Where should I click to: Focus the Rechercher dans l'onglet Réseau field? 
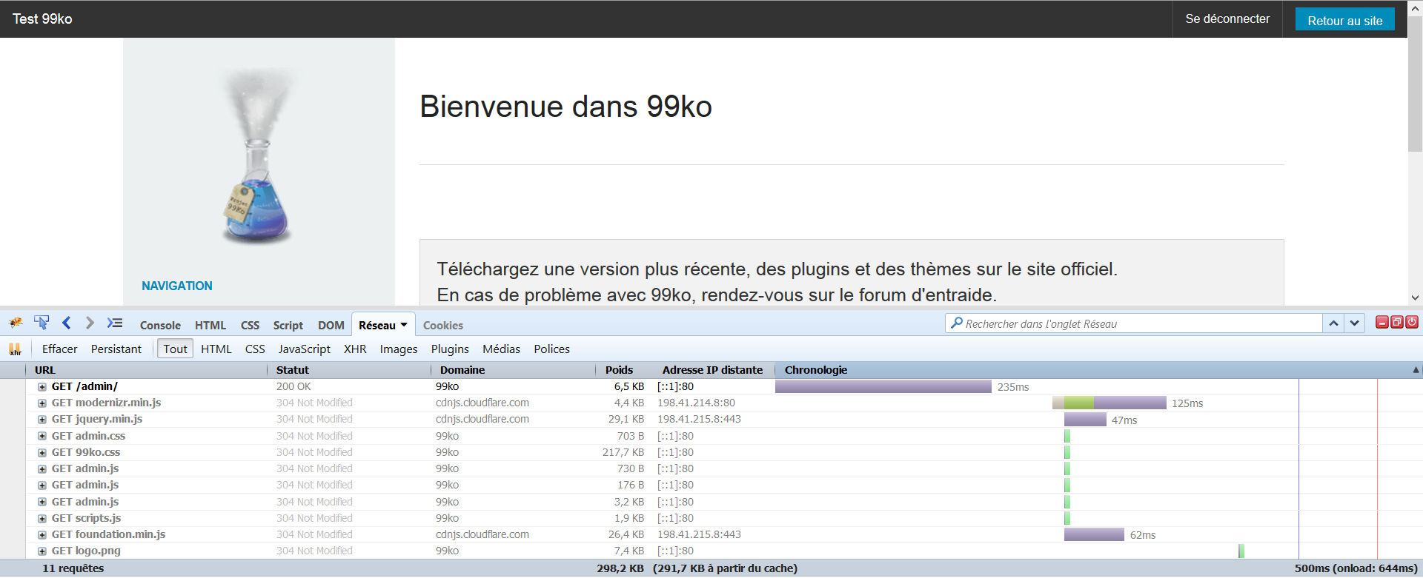[1134, 323]
